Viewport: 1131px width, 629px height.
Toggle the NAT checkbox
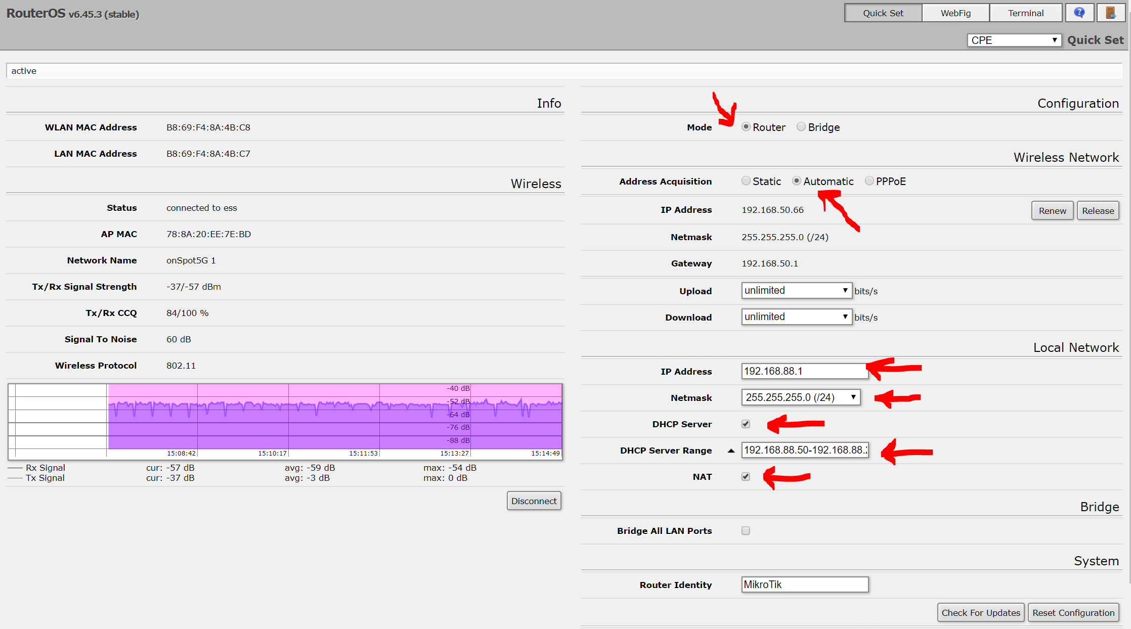746,477
